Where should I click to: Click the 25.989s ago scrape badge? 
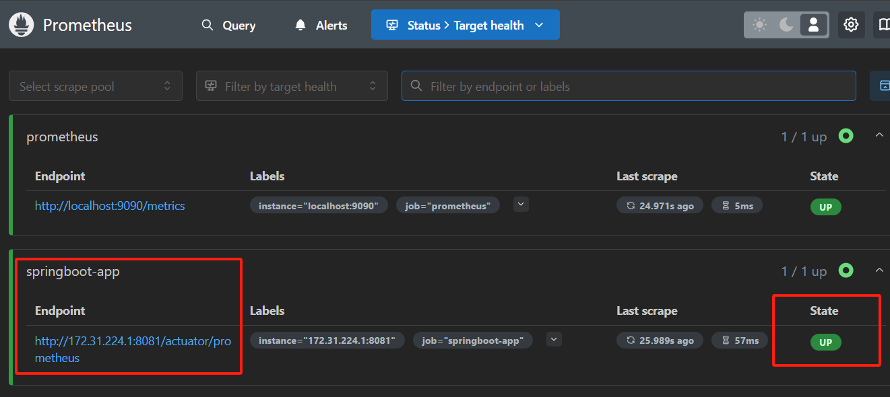[x=660, y=340]
